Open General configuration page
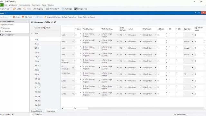This screenshot has width=206, height=116. [42, 28]
